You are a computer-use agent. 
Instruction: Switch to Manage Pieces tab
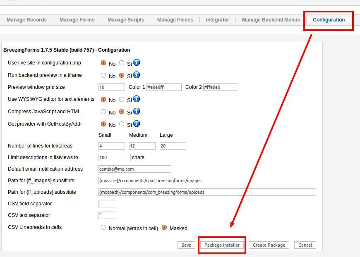click(x=175, y=20)
